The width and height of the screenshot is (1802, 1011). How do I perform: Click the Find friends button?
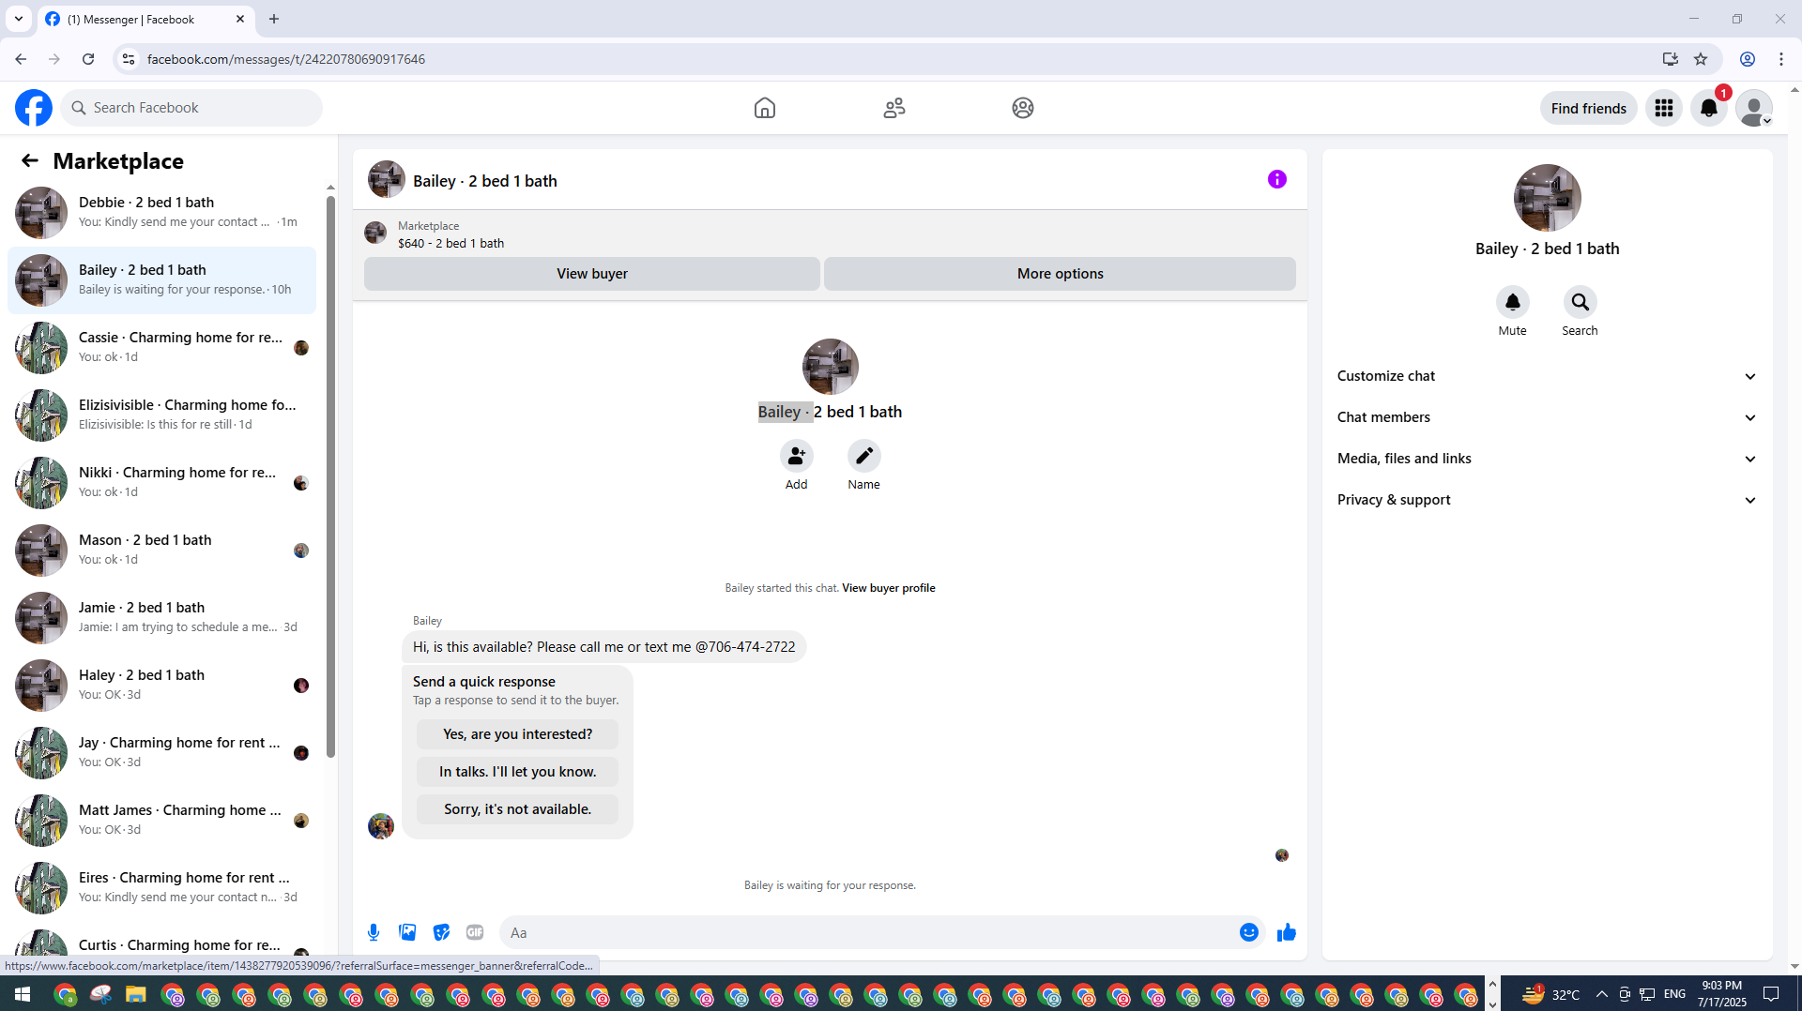click(1589, 108)
